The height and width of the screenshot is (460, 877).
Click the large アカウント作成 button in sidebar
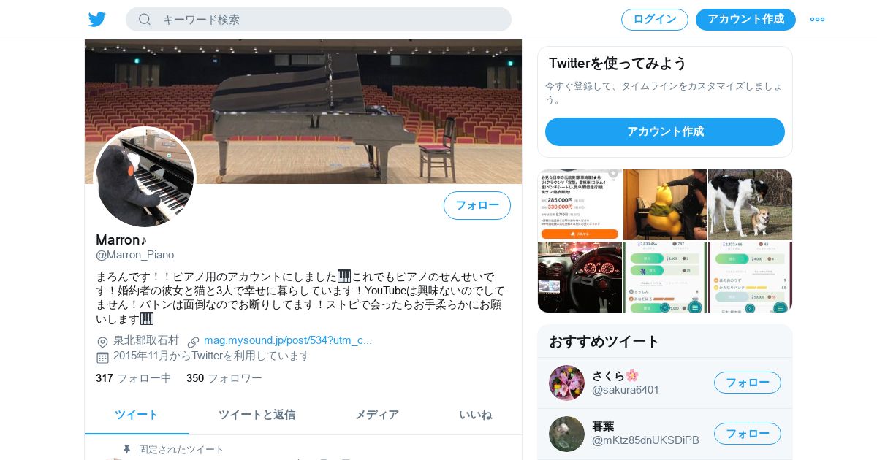[665, 131]
